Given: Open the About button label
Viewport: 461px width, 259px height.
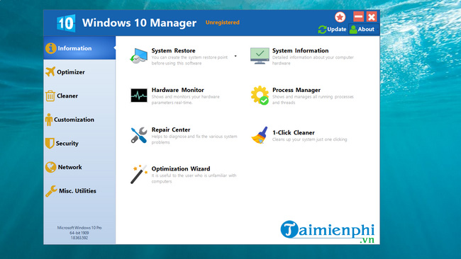Looking at the screenshot, I should click(366, 29).
